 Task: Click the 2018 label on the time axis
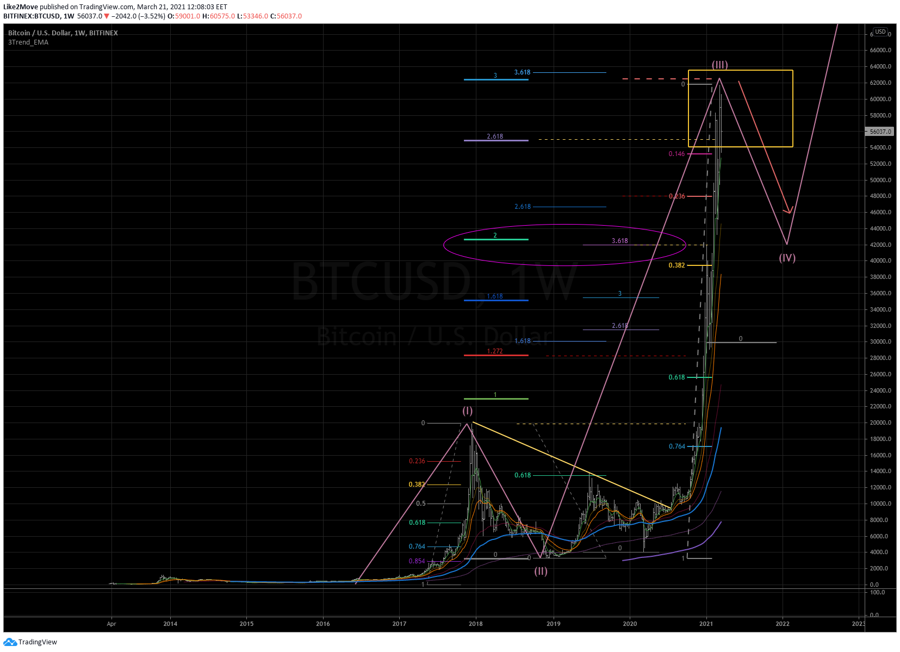(x=476, y=624)
